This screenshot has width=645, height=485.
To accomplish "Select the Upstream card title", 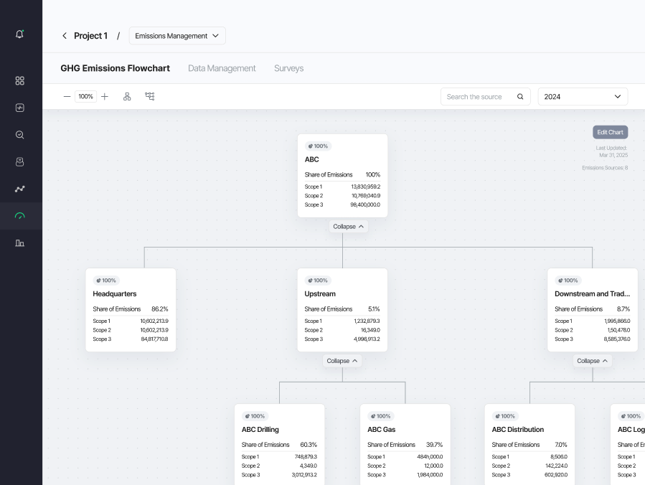I will click(x=320, y=293).
